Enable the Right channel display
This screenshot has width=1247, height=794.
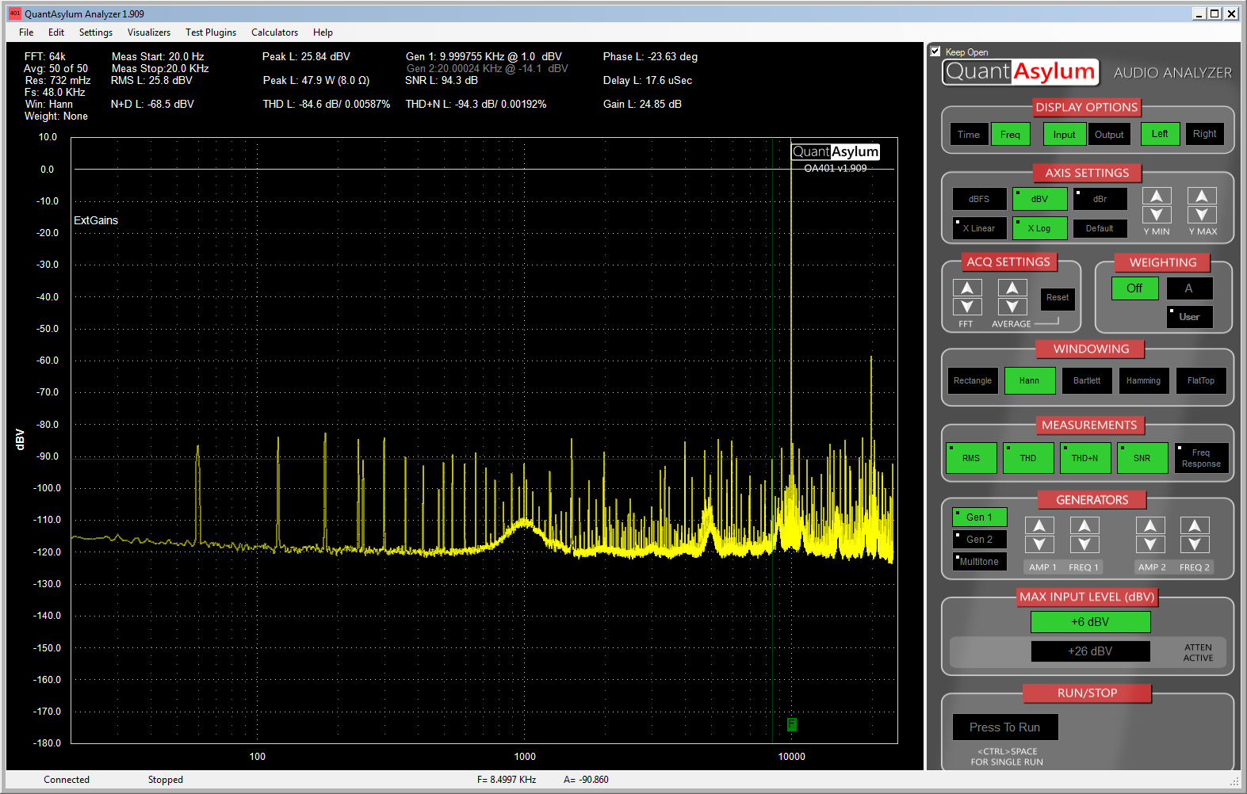(x=1204, y=134)
